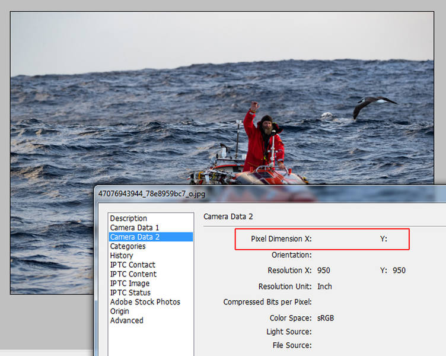
Task: Click the Resolution Y value 950
Action: click(x=399, y=271)
